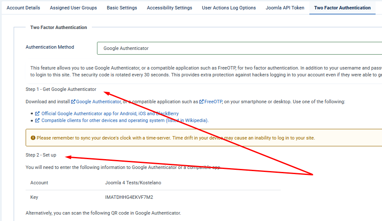Open the Authentication Method dropdown
382x221 pixels.
pos(239,48)
